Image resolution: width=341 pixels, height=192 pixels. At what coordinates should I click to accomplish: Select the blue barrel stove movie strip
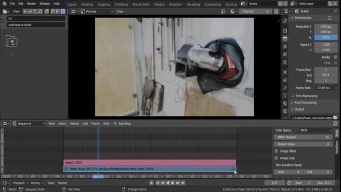point(150,169)
